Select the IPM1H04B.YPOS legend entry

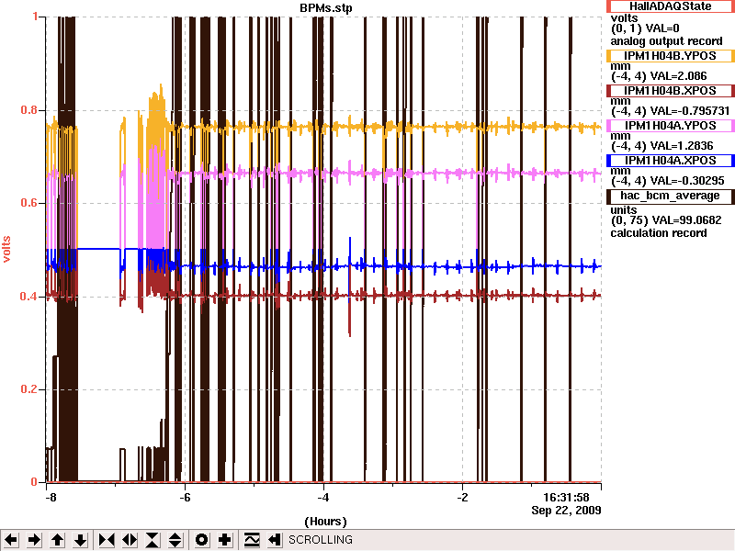(x=670, y=56)
